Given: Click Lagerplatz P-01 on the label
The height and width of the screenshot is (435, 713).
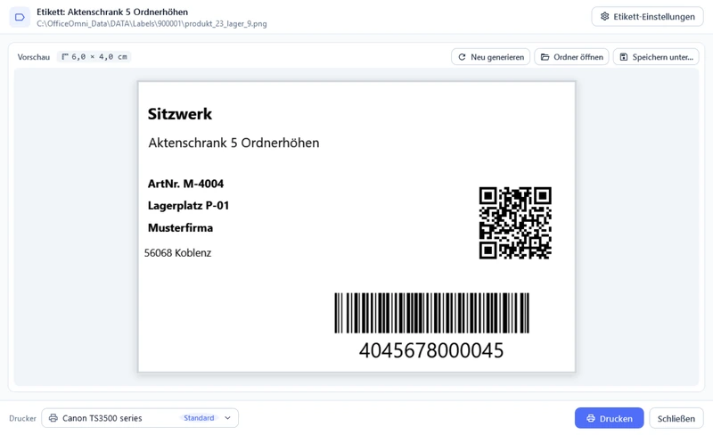Looking at the screenshot, I should click(188, 206).
